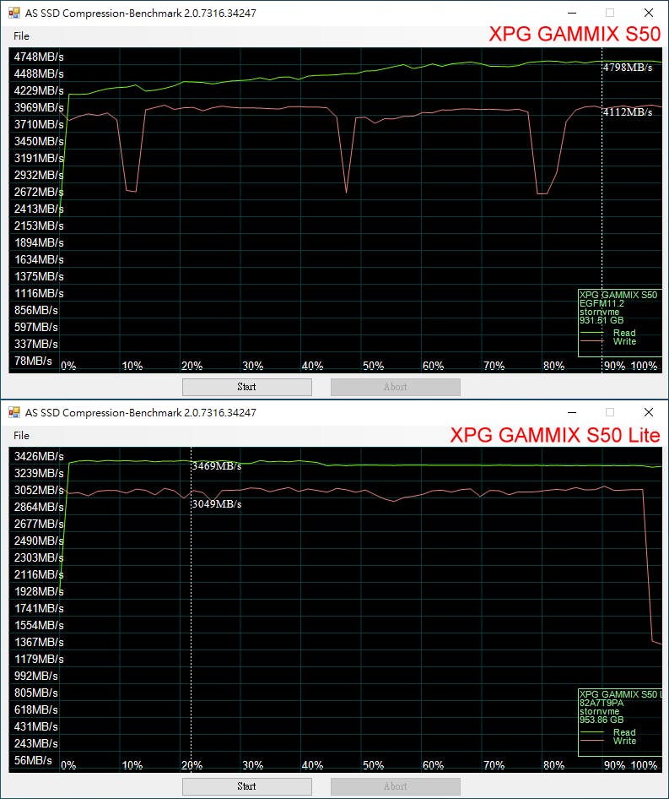The image size is (669, 799).
Task: Close the bottom S50 Lite window
Action: tap(648, 412)
